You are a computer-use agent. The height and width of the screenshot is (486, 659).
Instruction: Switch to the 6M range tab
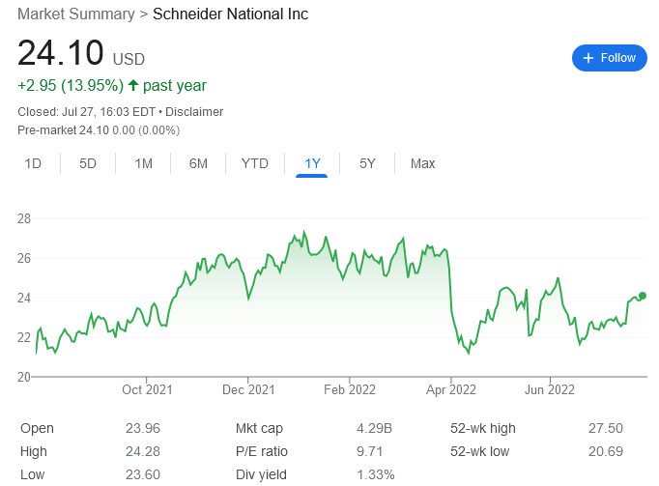[198, 163]
